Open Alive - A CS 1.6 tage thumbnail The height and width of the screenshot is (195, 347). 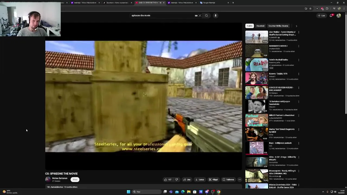pyautogui.click(x=256, y=162)
